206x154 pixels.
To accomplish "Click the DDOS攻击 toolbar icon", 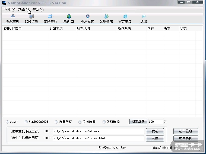I will [31, 19].
